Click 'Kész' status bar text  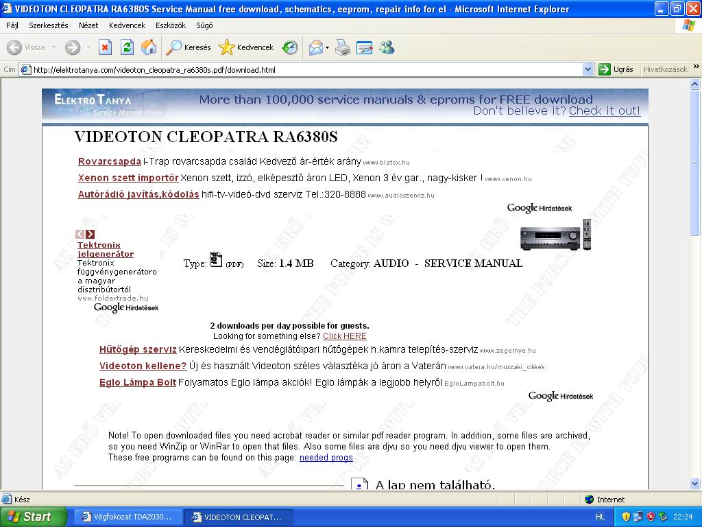click(x=21, y=500)
